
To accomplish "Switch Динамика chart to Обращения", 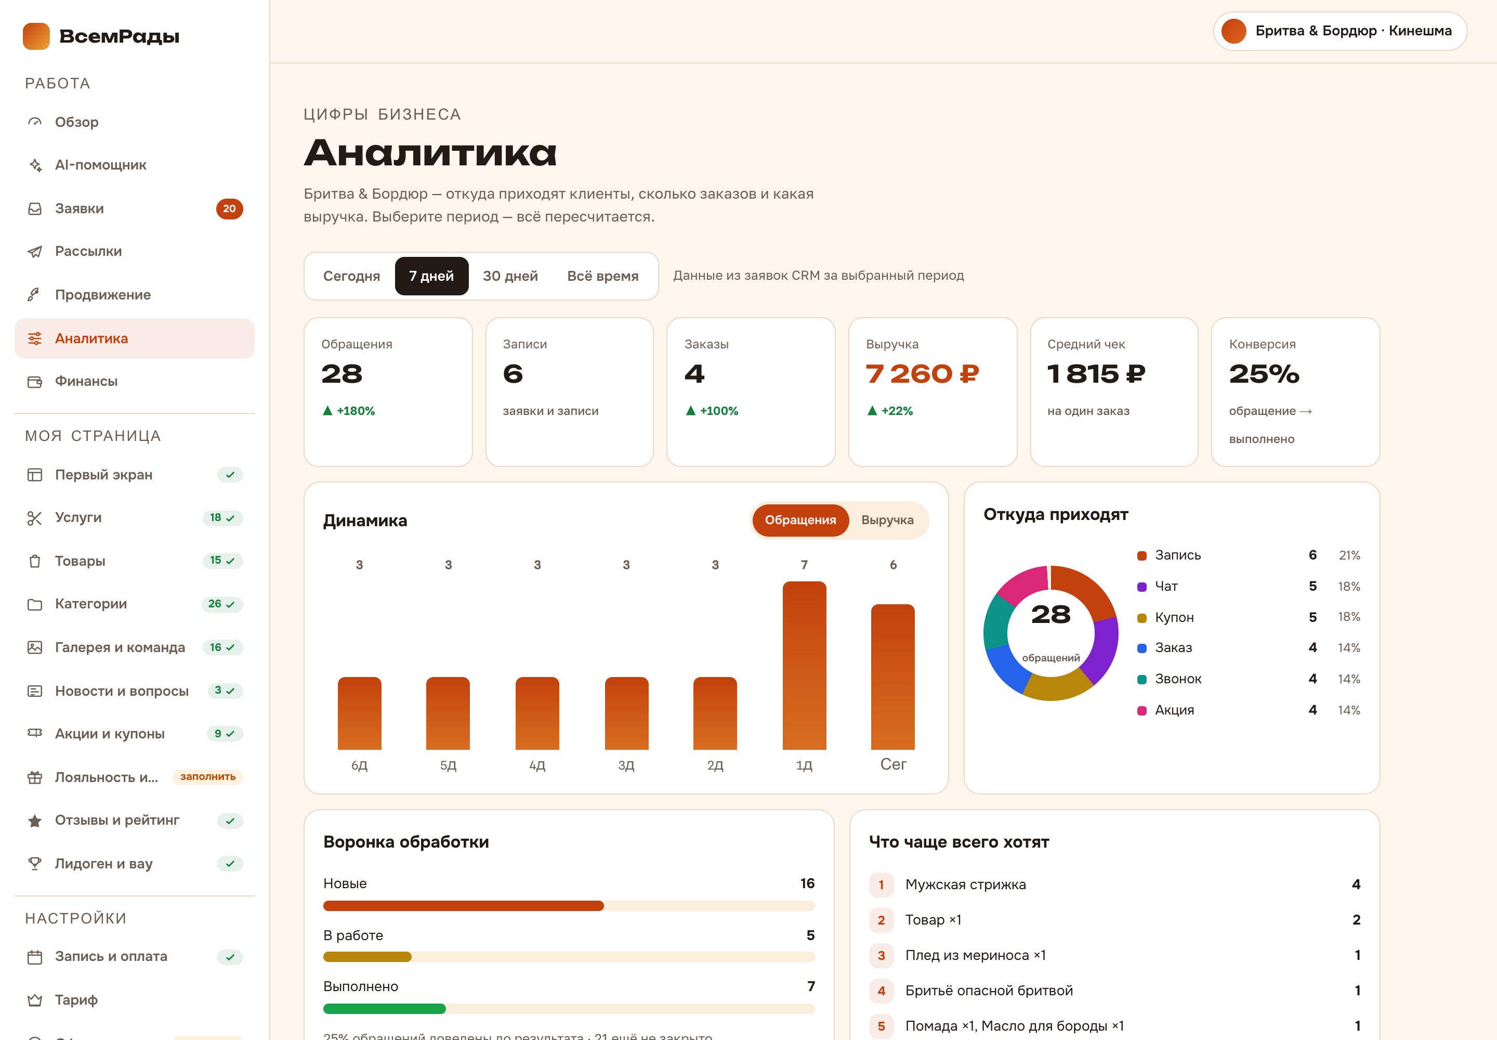I will [x=800, y=520].
